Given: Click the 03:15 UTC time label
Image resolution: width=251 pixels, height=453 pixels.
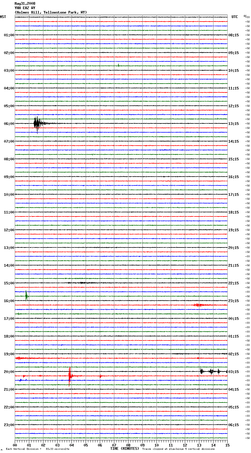Looking at the screenshot, I should click(234, 372).
